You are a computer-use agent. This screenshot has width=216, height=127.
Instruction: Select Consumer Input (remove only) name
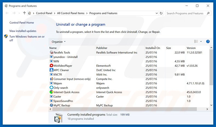(72, 79)
